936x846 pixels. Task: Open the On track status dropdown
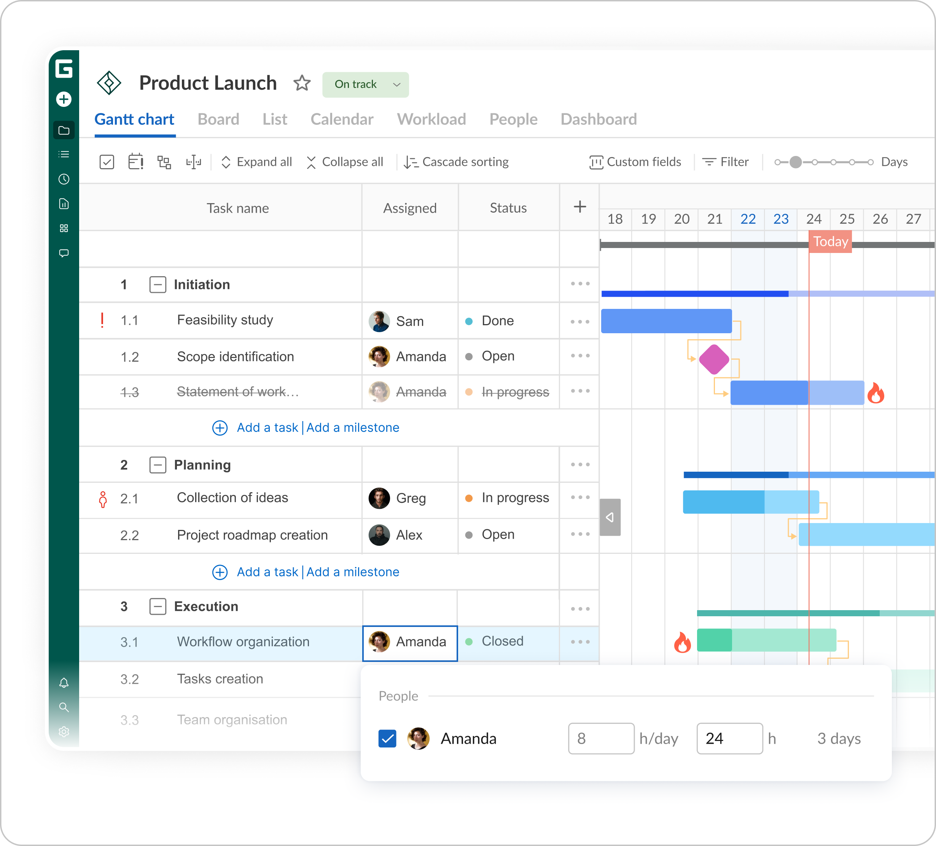point(365,84)
